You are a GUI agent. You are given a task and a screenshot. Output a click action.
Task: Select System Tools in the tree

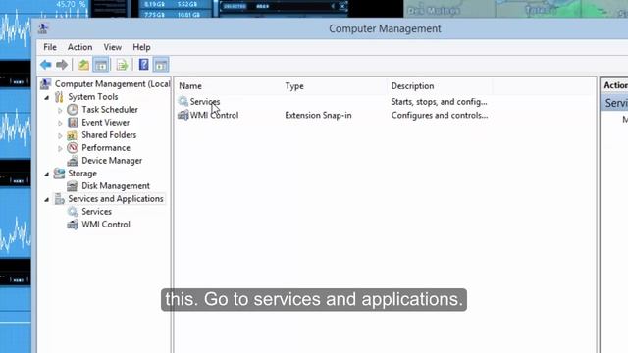93,97
